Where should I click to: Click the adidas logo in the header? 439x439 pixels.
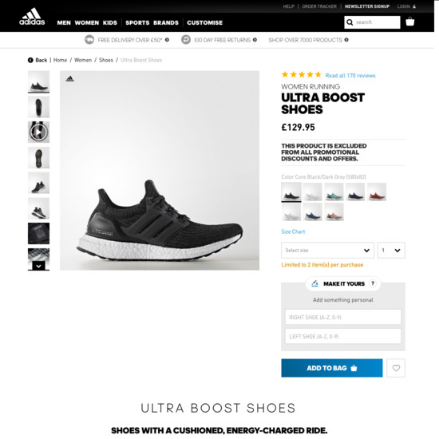point(32,17)
